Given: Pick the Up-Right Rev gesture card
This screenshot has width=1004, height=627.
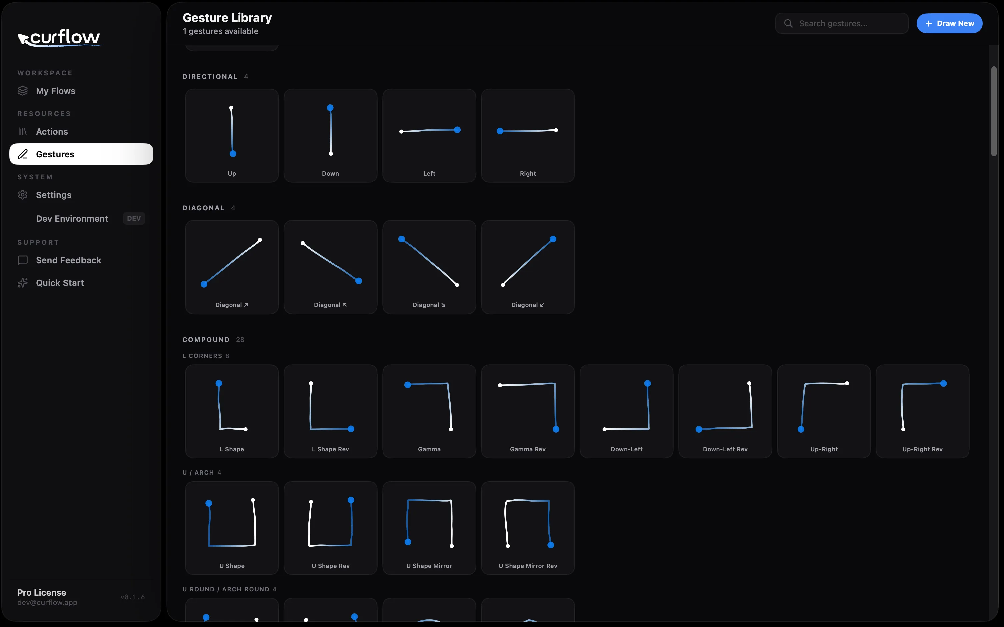Looking at the screenshot, I should [922, 411].
